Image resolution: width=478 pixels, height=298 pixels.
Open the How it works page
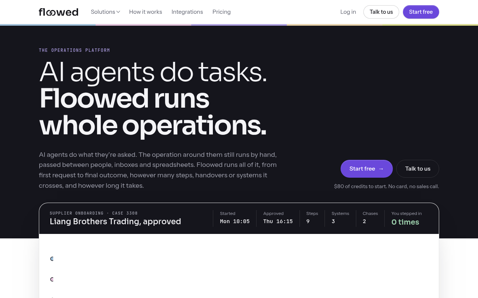click(x=146, y=12)
